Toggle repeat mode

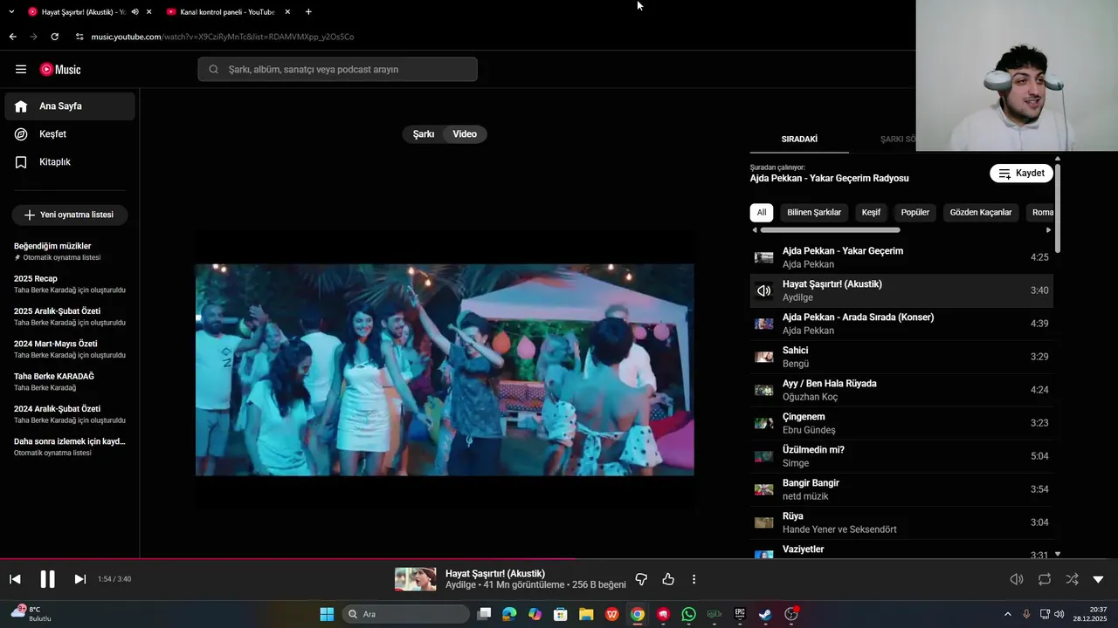tap(1045, 579)
